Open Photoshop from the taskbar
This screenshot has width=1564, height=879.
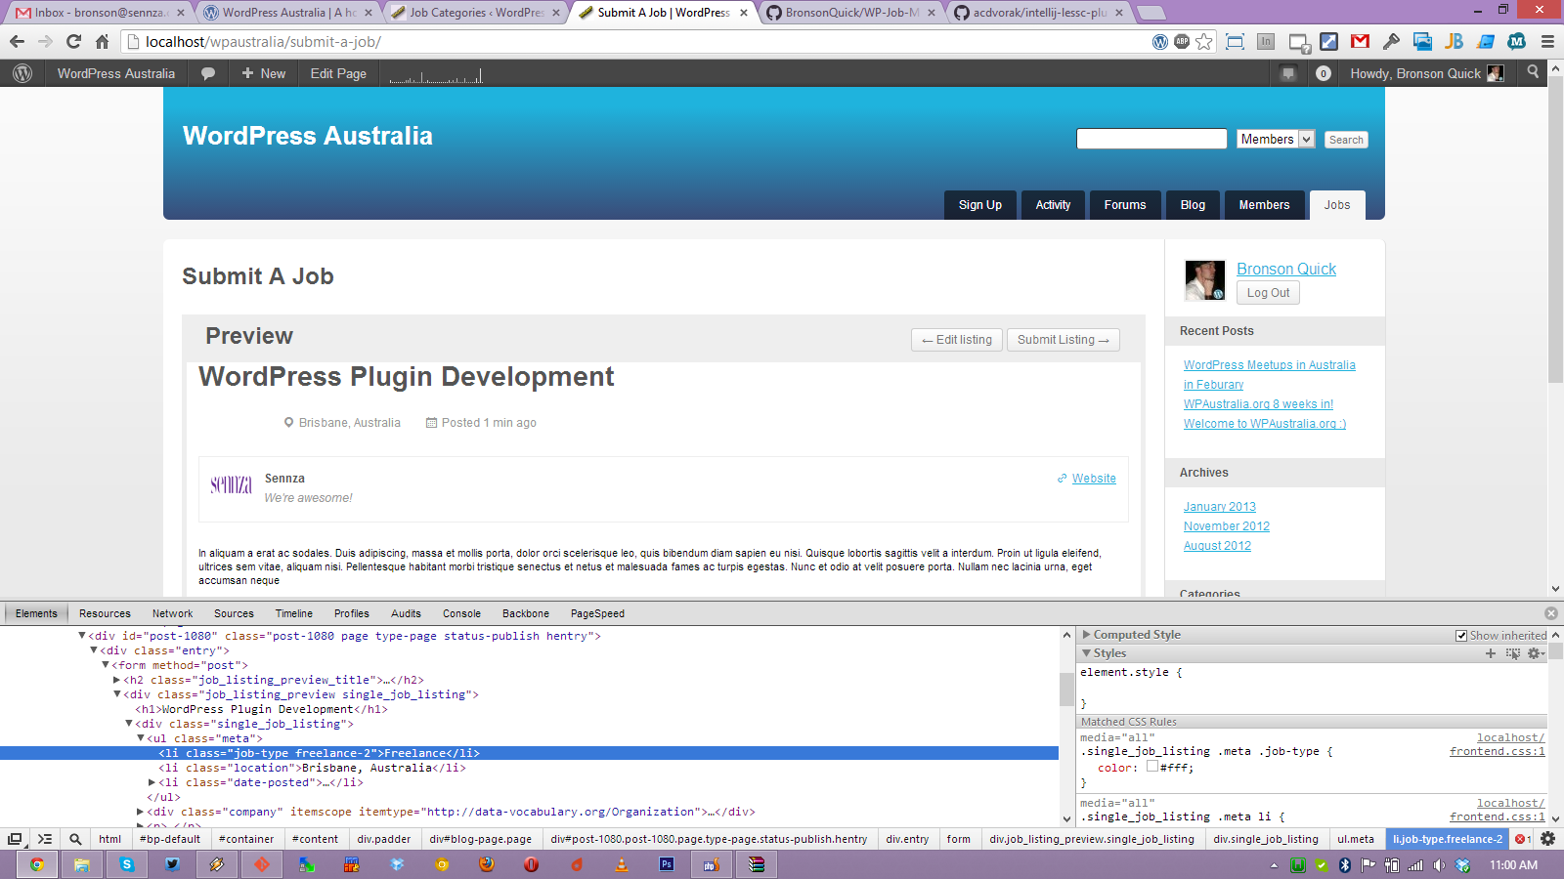coord(667,864)
